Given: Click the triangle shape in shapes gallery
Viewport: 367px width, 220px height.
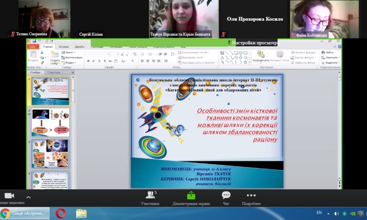Looking at the screenshot, I should (222, 57).
